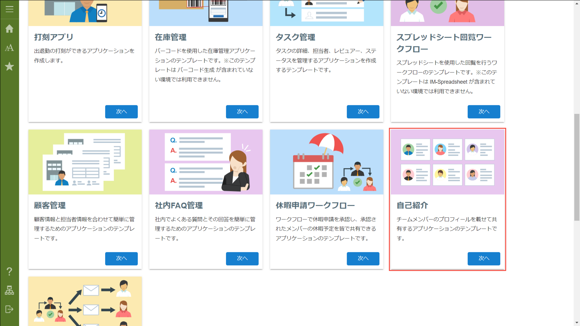Click 次へ on the 打刻アプリ card
Viewport: 580px width, 326px height.
coord(121,112)
